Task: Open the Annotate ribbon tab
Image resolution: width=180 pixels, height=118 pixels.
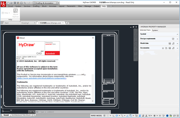Action: 53,6
